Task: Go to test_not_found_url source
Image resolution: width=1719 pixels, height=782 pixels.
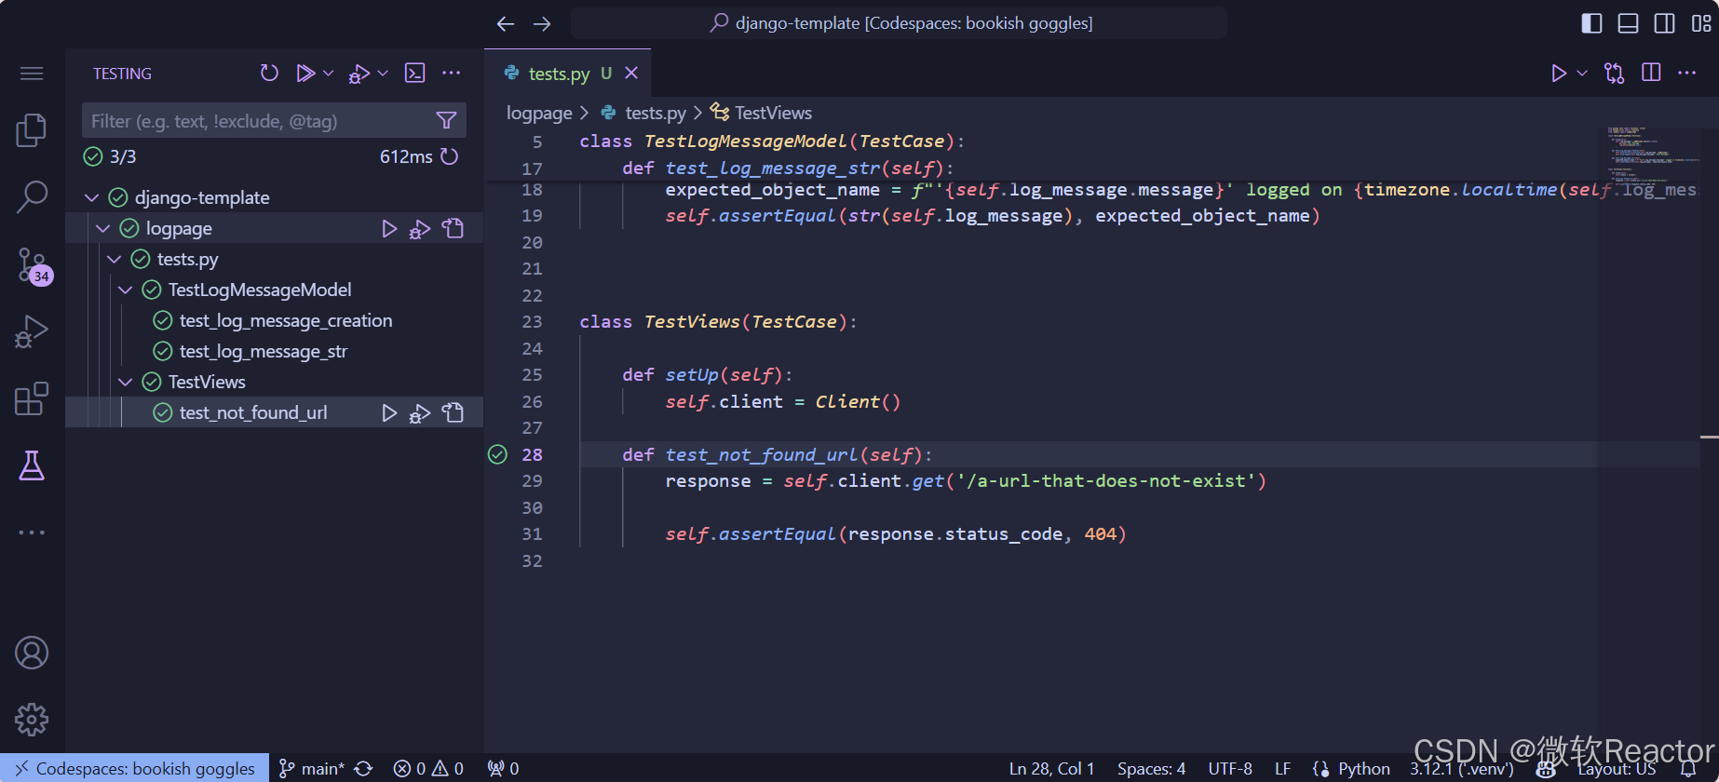Action: (x=453, y=412)
